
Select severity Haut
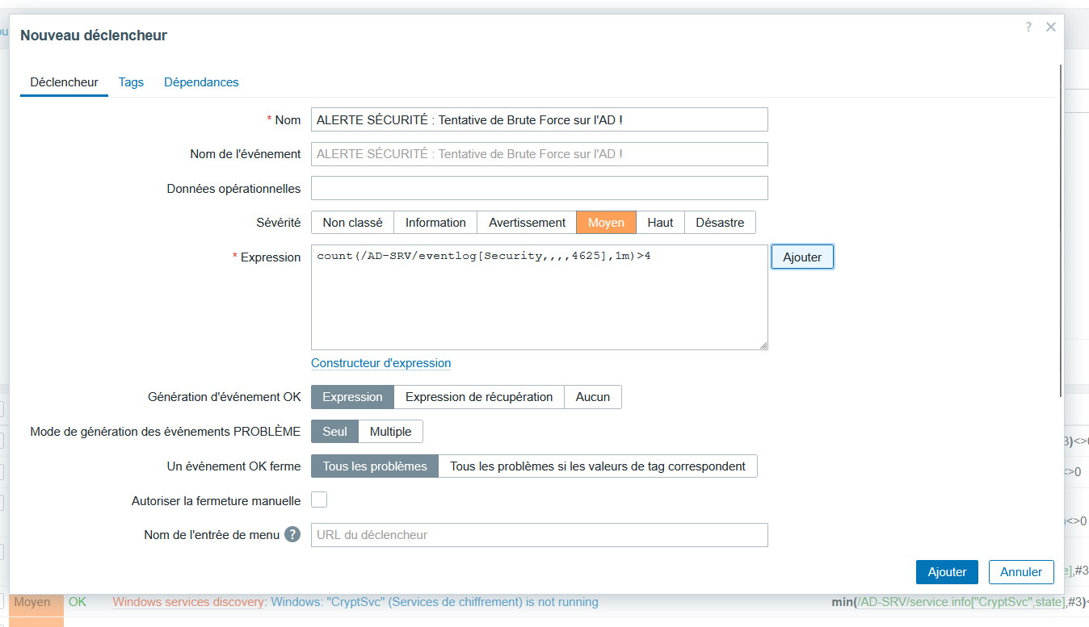tap(660, 223)
